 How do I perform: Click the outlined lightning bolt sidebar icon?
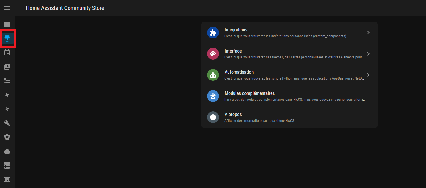pos(7,109)
